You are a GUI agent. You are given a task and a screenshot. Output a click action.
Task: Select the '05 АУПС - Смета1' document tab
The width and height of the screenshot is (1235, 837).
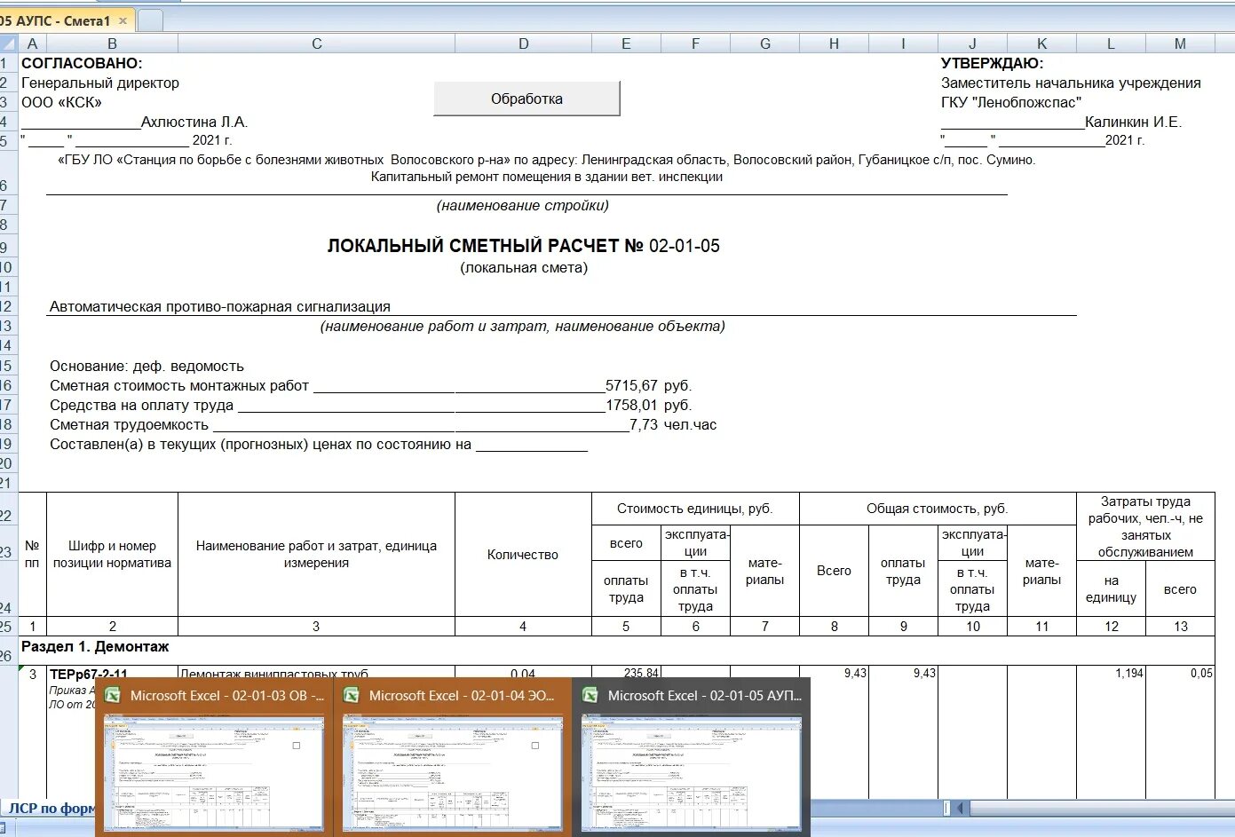point(67,20)
